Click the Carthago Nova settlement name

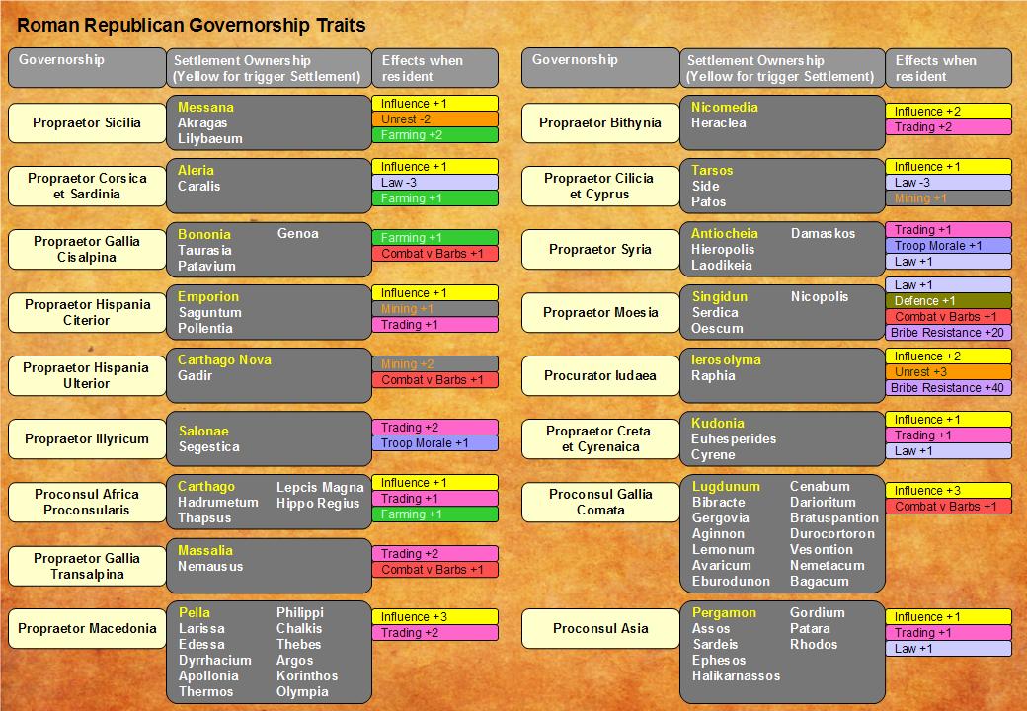(x=224, y=360)
